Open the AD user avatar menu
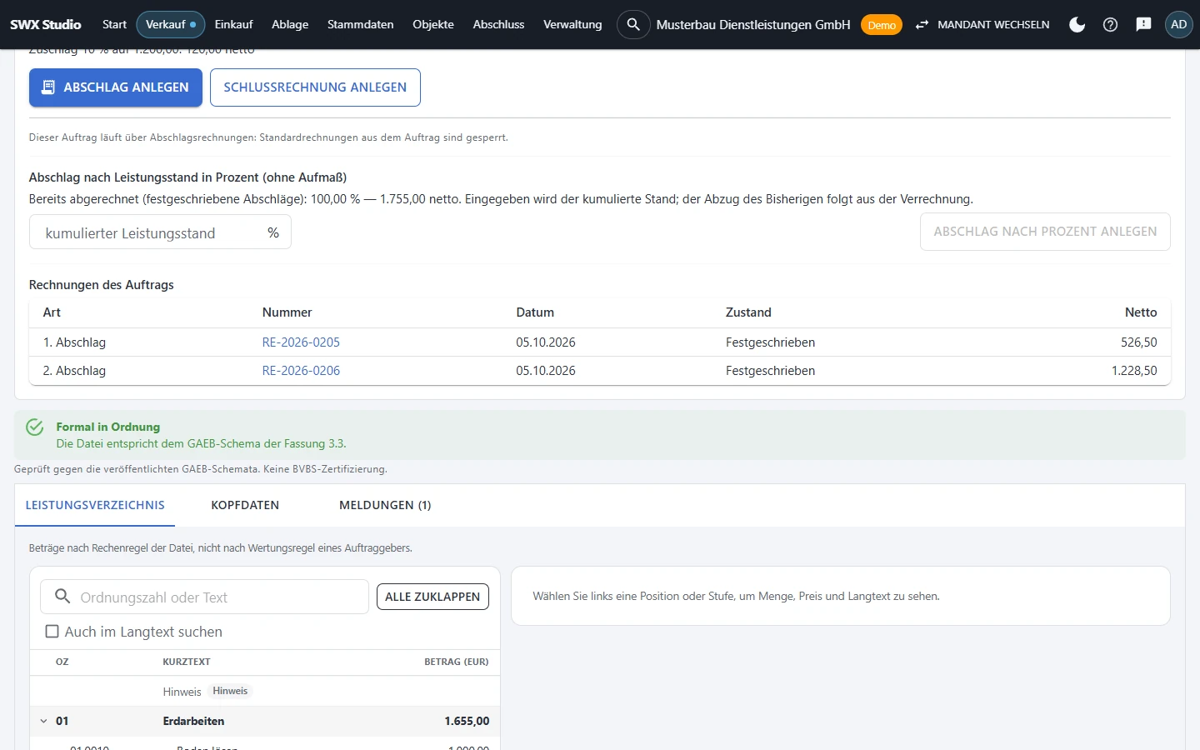This screenshot has width=1200, height=750. [1178, 24]
